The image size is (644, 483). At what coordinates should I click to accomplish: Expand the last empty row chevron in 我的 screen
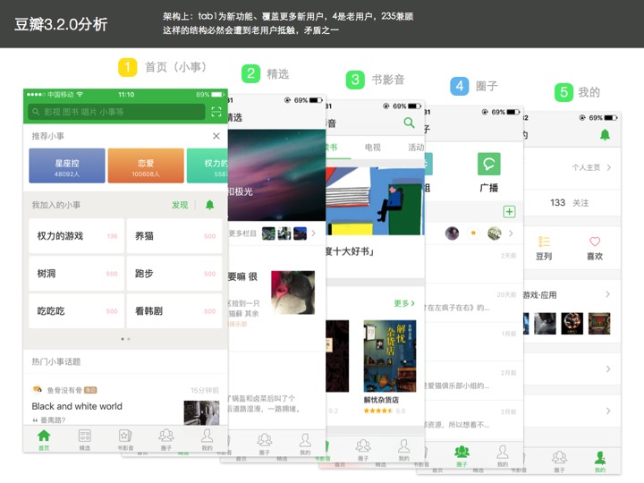coord(608,411)
